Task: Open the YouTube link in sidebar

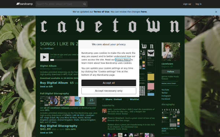Action: [165, 90]
